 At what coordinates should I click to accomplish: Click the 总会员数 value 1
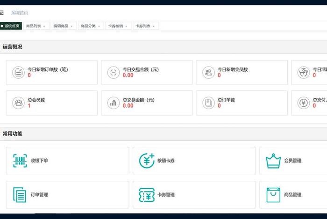click(29, 106)
